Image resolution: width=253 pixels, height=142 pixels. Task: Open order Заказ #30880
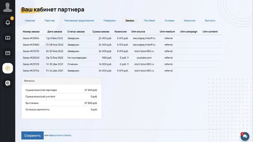click(x=31, y=45)
